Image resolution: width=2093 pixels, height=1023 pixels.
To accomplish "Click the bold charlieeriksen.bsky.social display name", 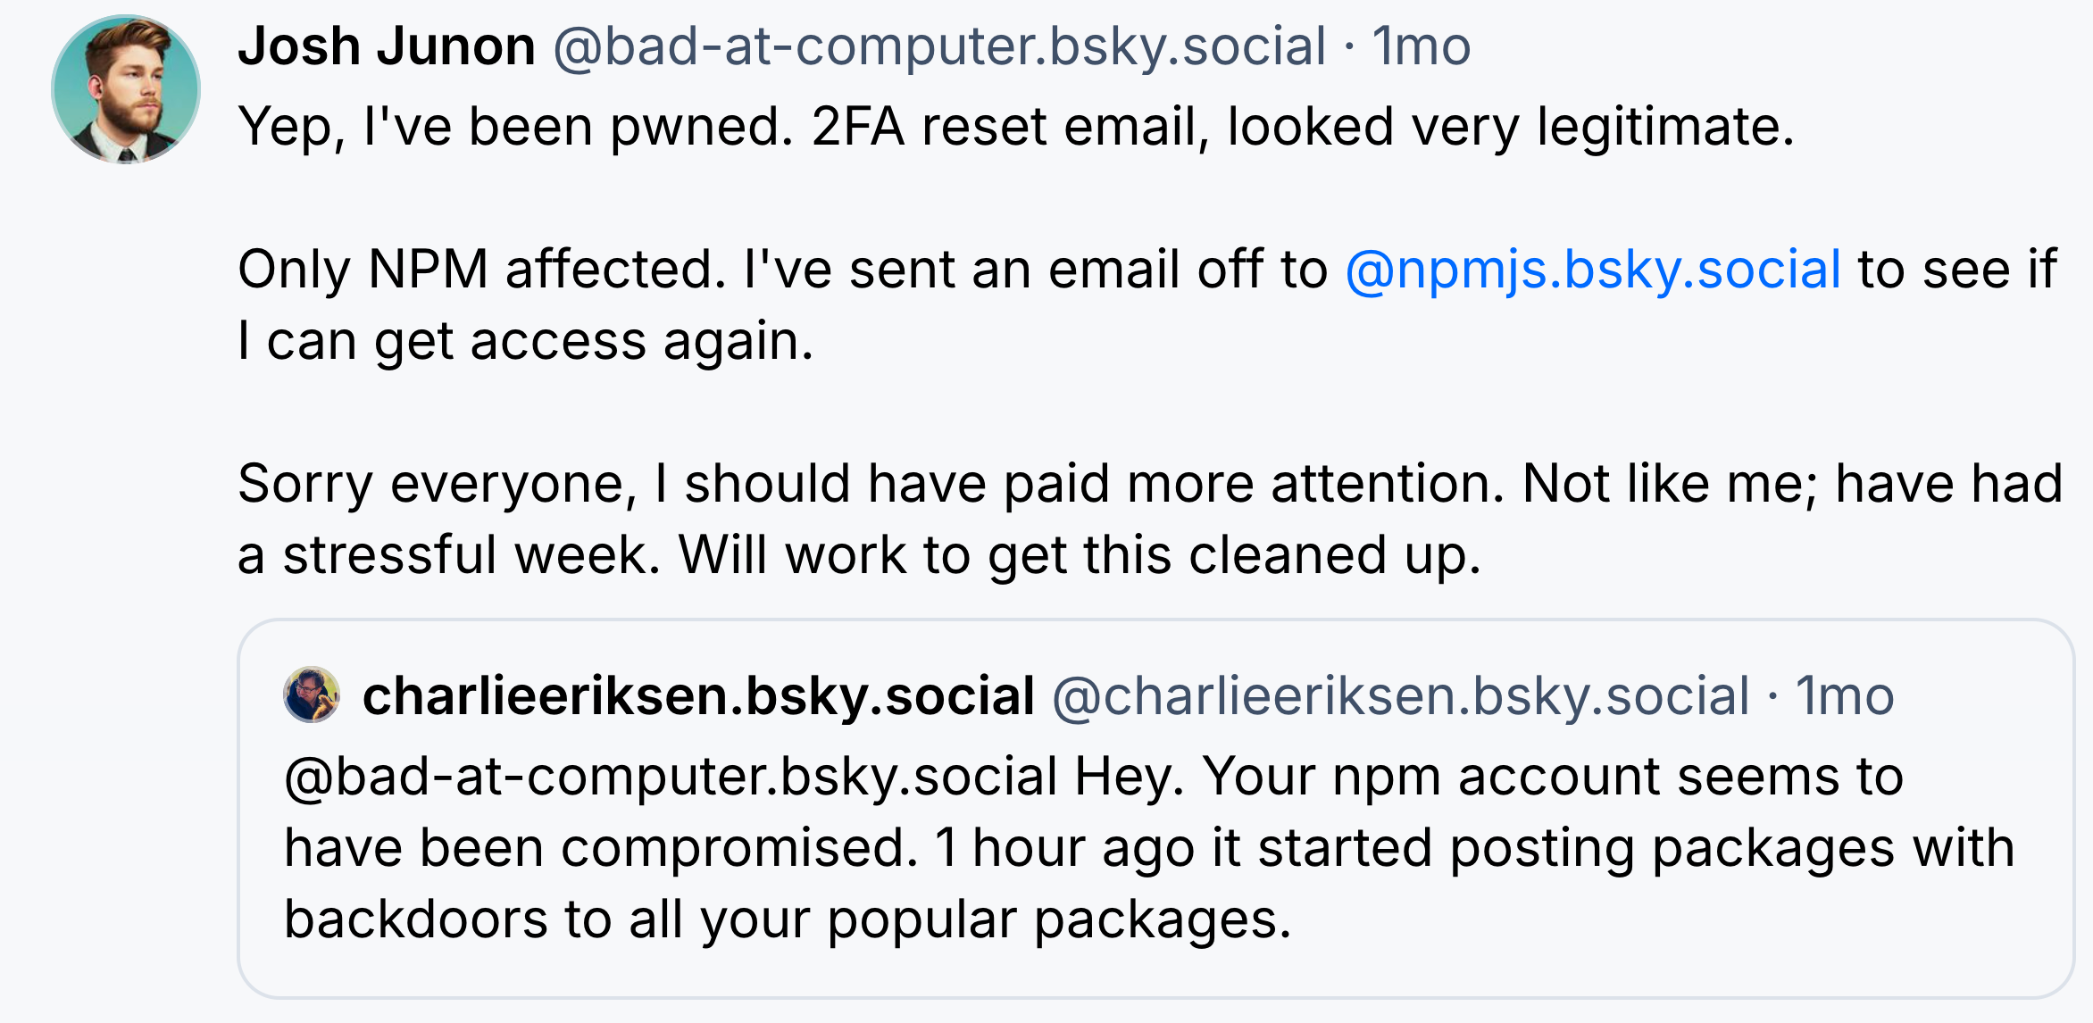I will pos(698,696).
